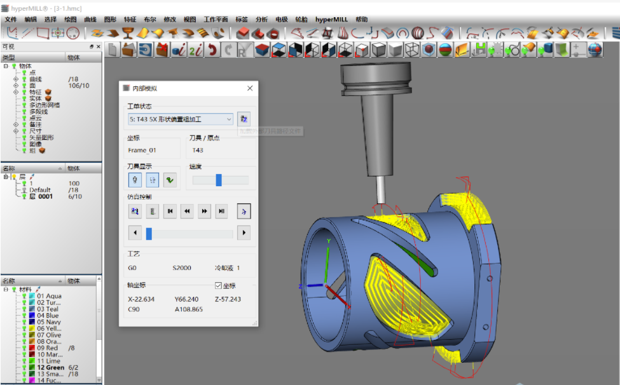Open the 文件 menu

[x=11, y=19]
